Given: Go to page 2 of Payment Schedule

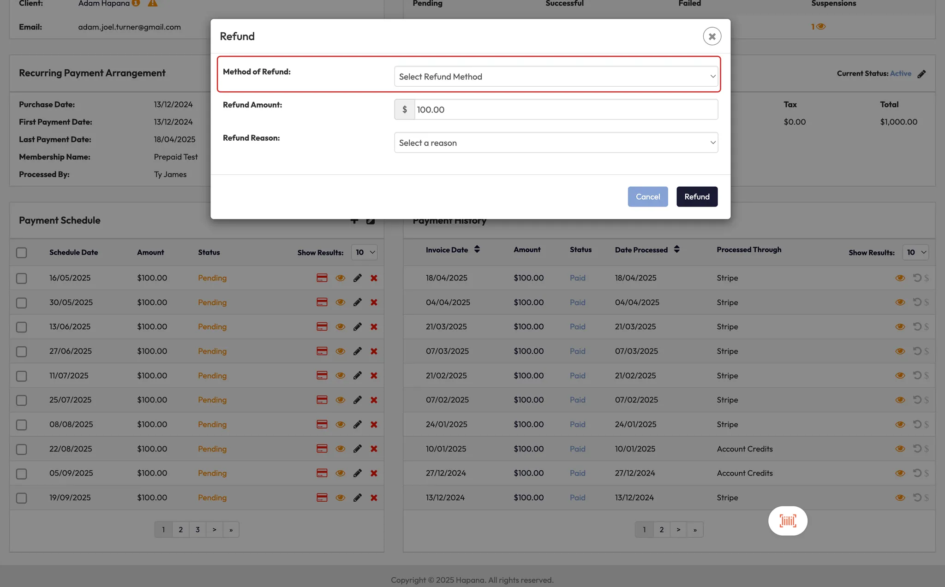Looking at the screenshot, I should click(x=180, y=530).
